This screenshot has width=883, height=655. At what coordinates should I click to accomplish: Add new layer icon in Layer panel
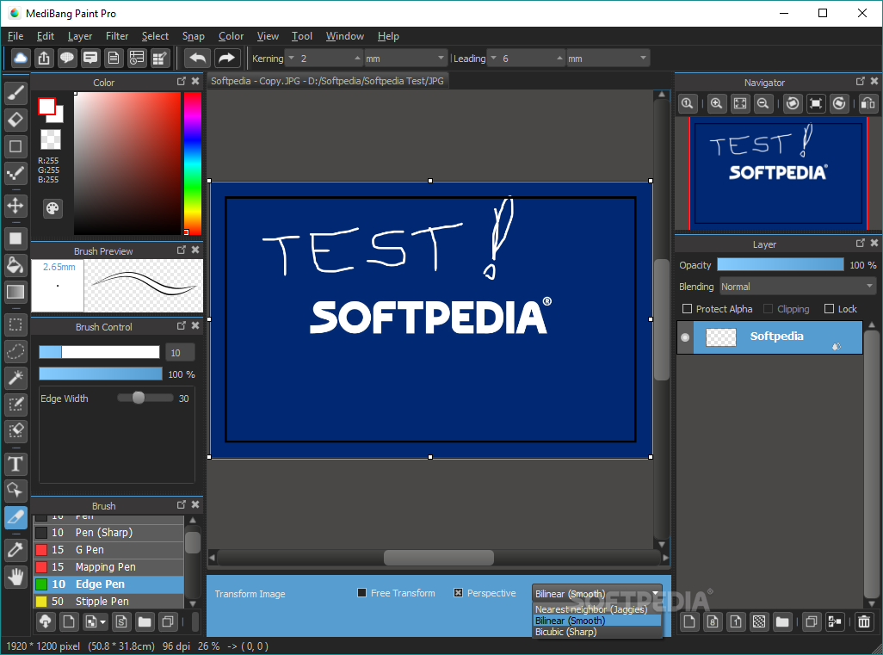(x=689, y=621)
